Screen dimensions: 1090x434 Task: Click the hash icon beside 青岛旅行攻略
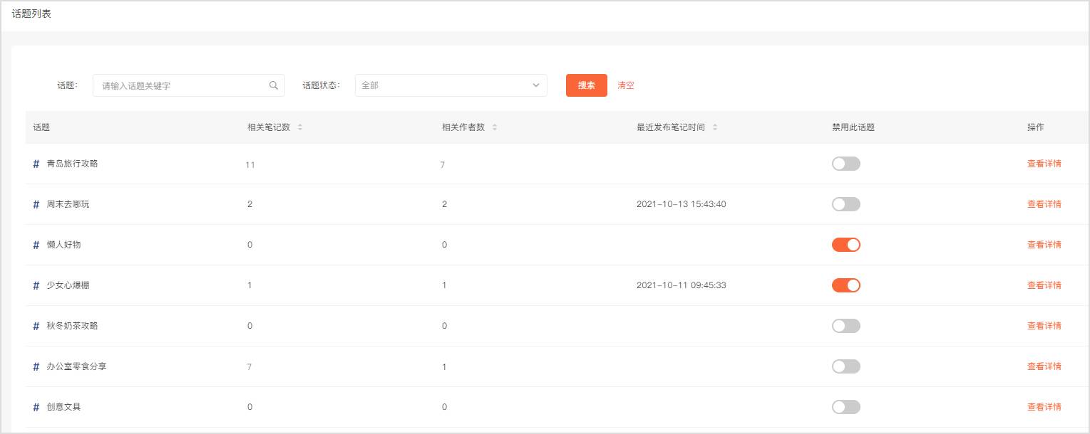point(36,164)
